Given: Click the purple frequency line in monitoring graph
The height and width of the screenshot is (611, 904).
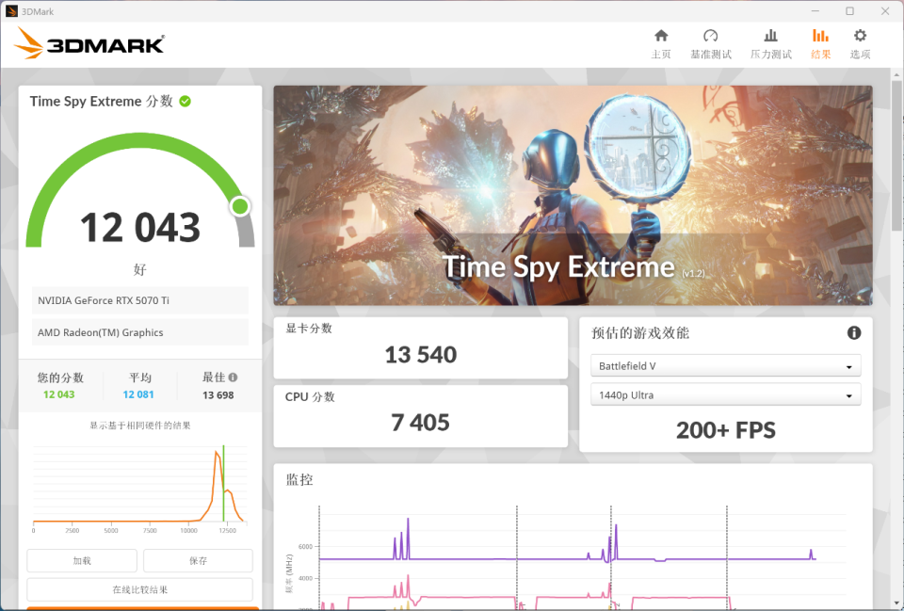Looking at the screenshot, I should [x=461, y=559].
